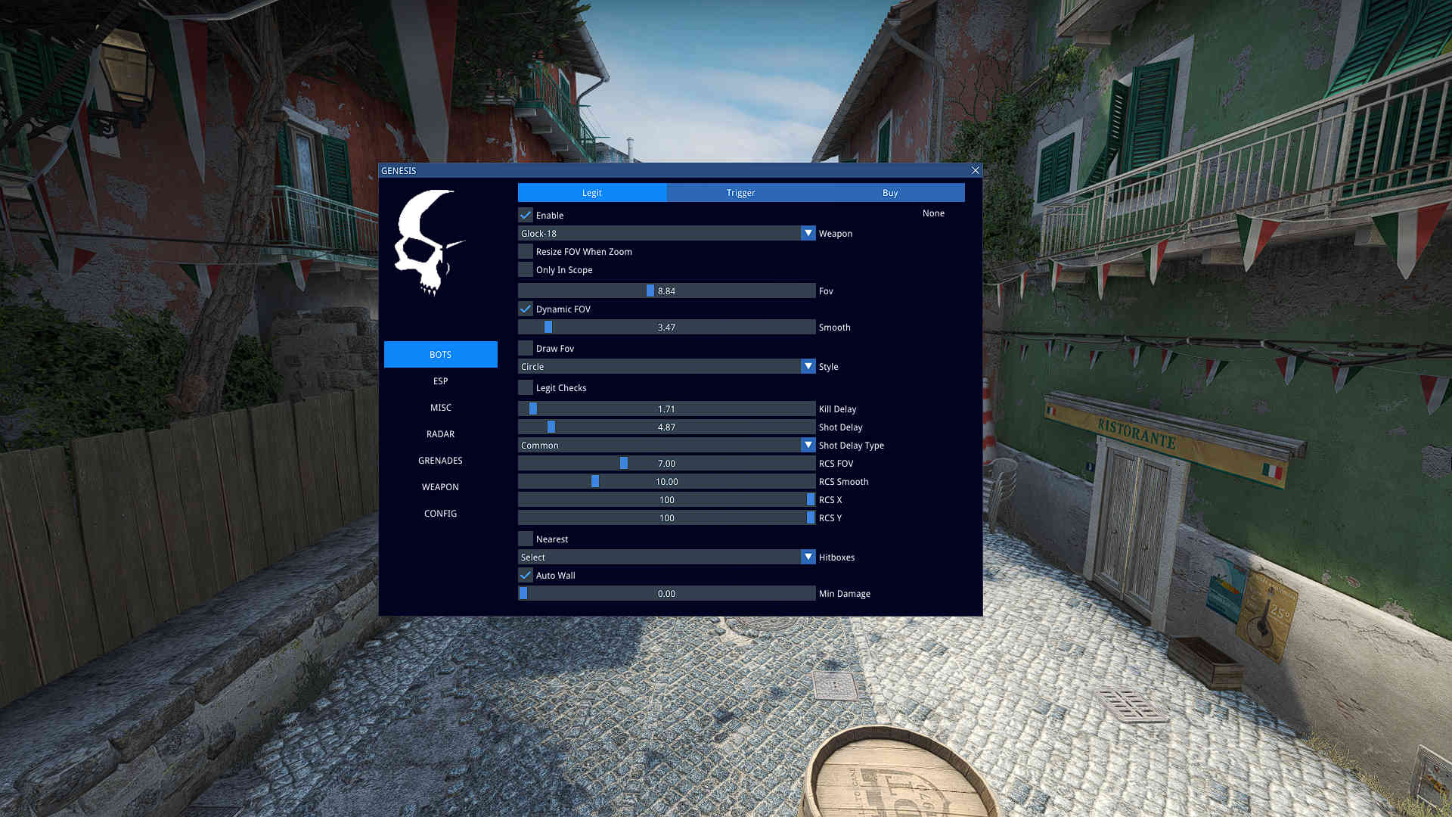Click None button top right

point(932,213)
